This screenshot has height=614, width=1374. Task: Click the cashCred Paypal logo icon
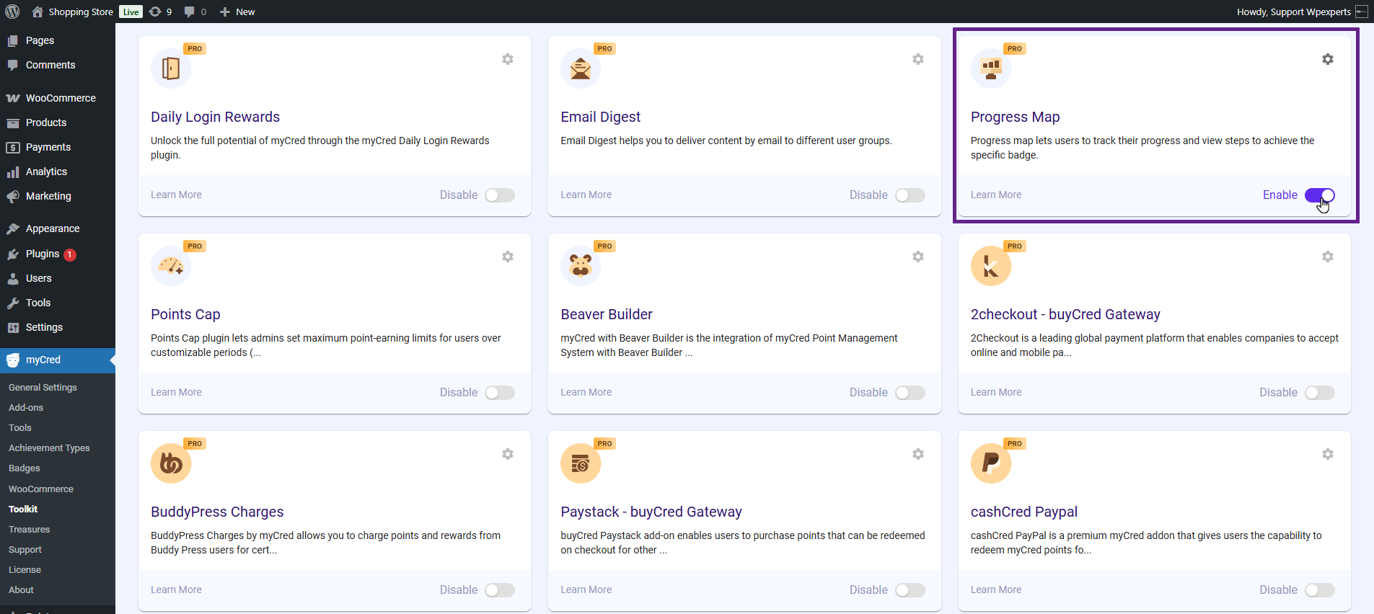point(990,463)
